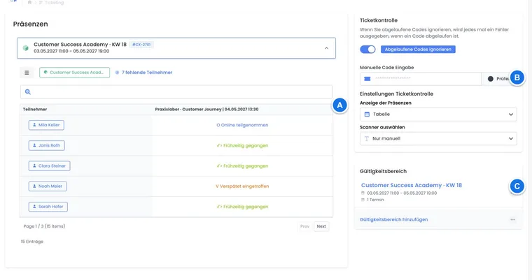
Task: Click the 1 Termin text in Gültigkeitsbereich
Action: click(375, 200)
